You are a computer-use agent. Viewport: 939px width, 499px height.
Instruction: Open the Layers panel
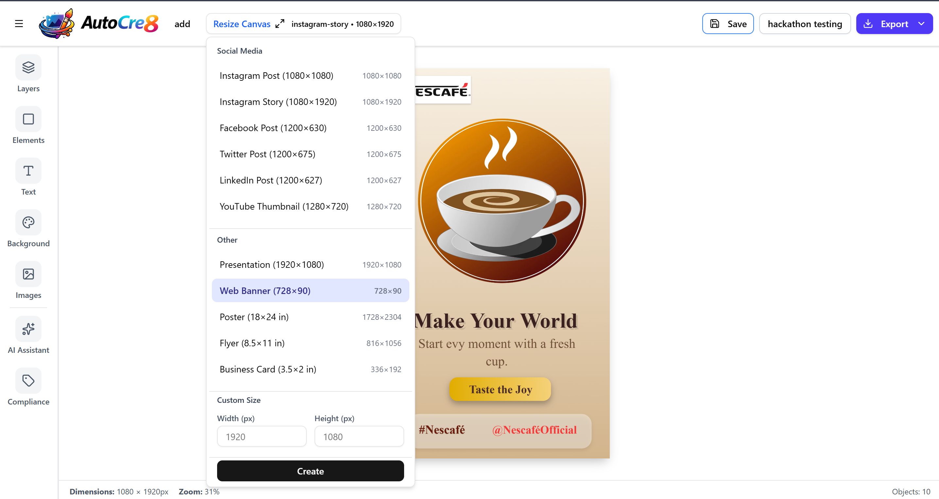(x=28, y=68)
